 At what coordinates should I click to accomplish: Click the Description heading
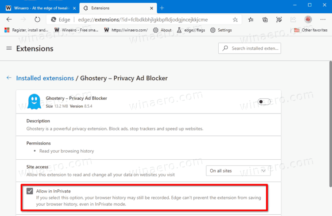click(x=38, y=121)
